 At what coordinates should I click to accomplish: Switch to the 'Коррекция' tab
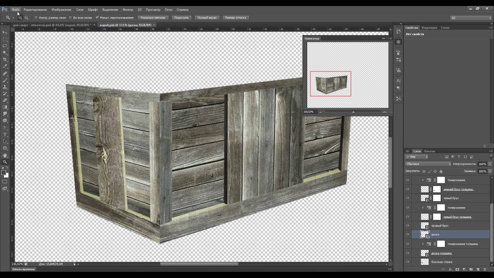pyautogui.click(x=429, y=27)
